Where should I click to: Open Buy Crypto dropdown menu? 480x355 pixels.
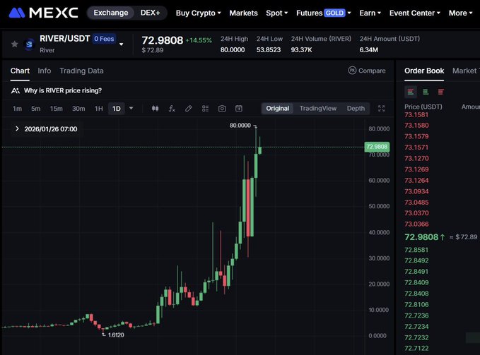[199, 13]
